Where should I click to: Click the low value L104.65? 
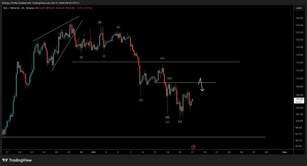pos(60,8)
